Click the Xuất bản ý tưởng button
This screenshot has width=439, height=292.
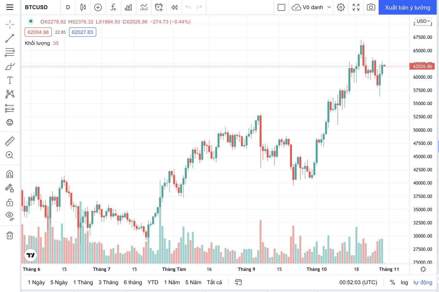(407, 7)
